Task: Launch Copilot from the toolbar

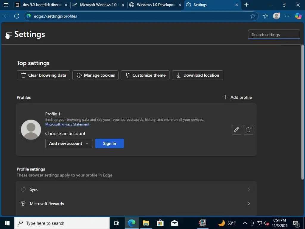Action: pos(298,16)
